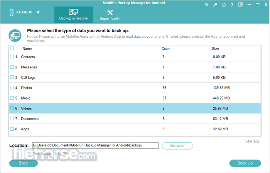The height and width of the screenshot is (173, 270).
Task: Select the Messages row name
Action: click(x=29, y=67)
